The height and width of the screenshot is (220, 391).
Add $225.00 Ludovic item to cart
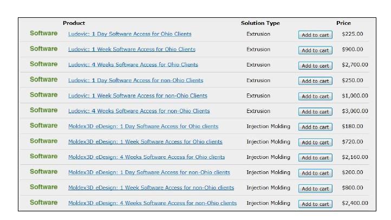(315, 35)
